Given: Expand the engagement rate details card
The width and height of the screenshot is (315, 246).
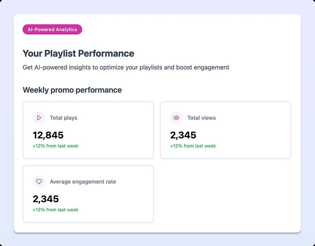Looking at the screenshot, I should click(88, 194).
